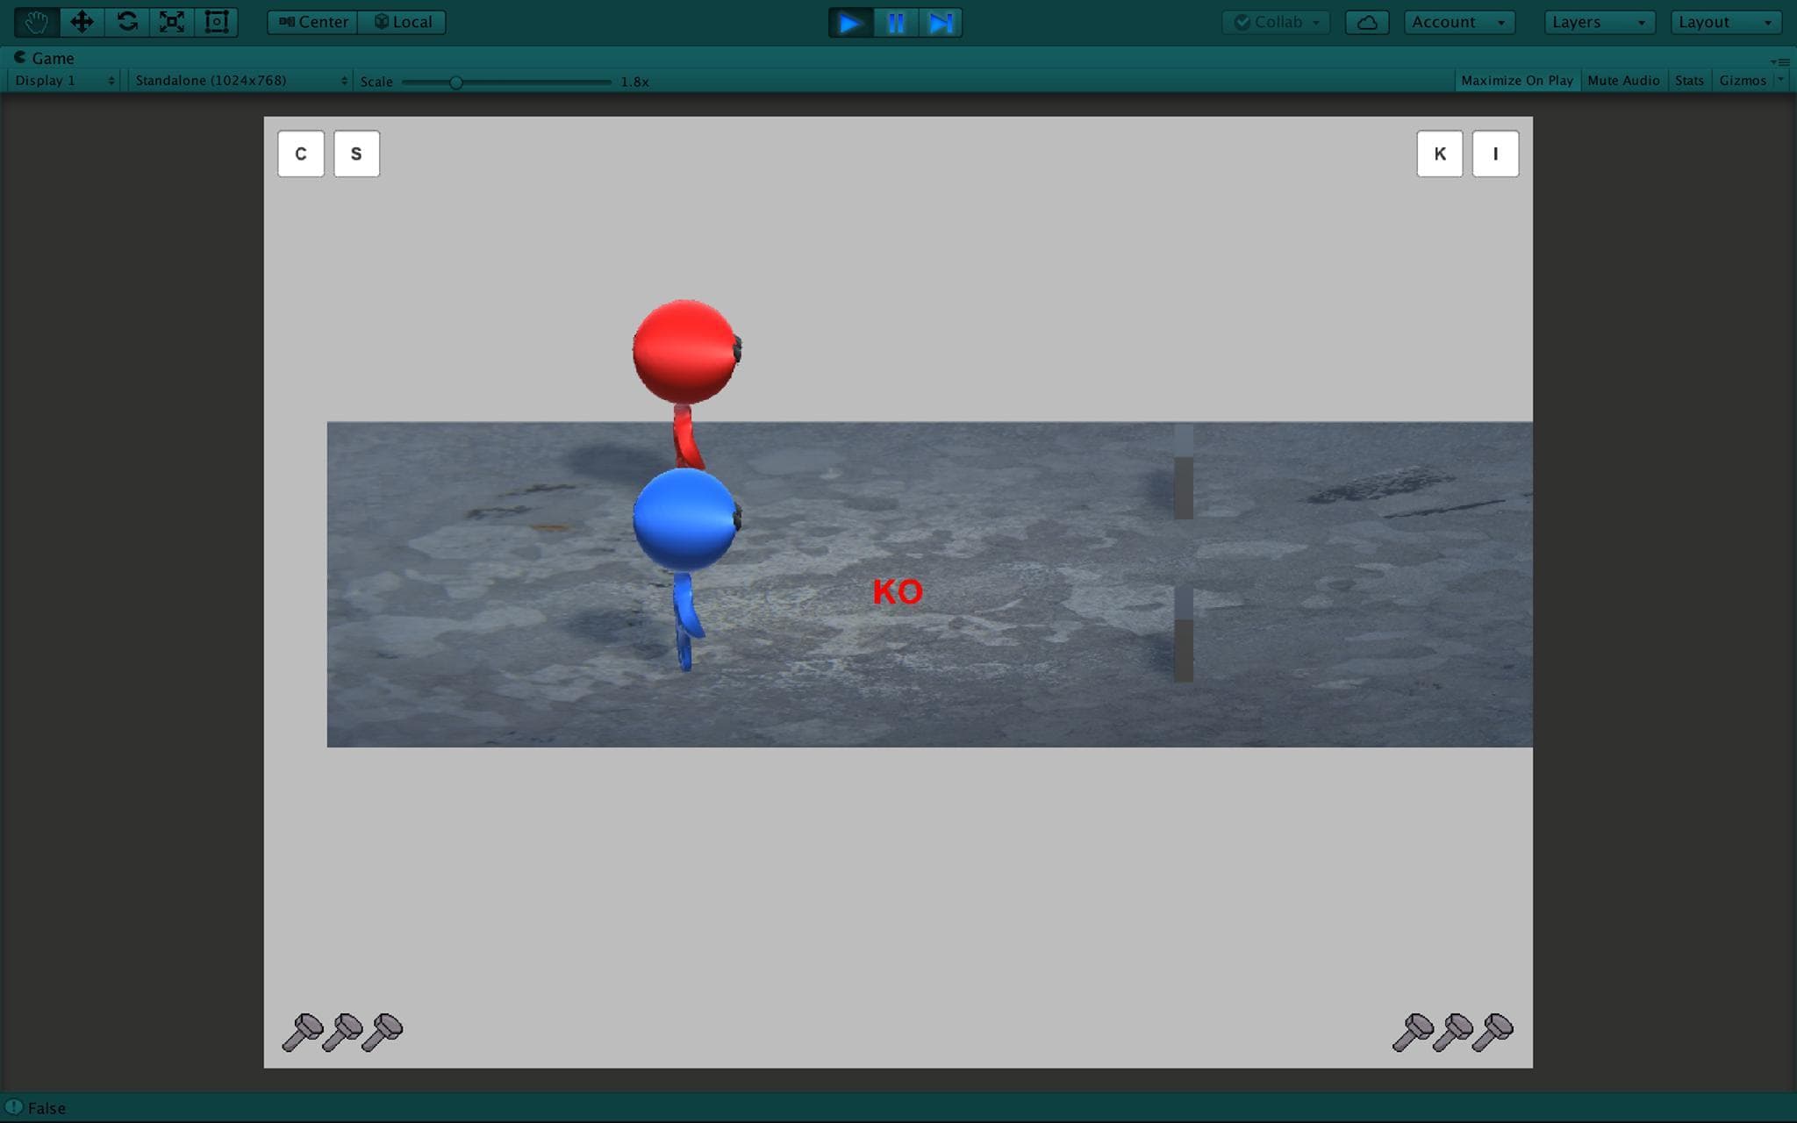Toggle the Local handle rotation button

pyautogui.click(x=403, y=22)
